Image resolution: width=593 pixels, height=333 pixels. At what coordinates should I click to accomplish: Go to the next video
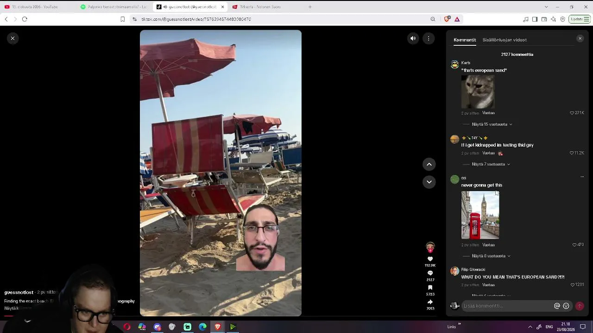[429, 182]
